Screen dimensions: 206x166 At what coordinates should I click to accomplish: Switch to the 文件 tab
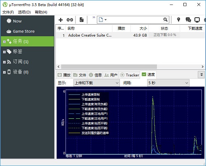click(x=80, y=75)
